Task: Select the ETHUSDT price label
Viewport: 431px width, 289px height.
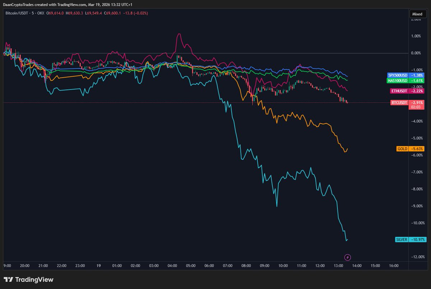Action: [x=400, y=91]
